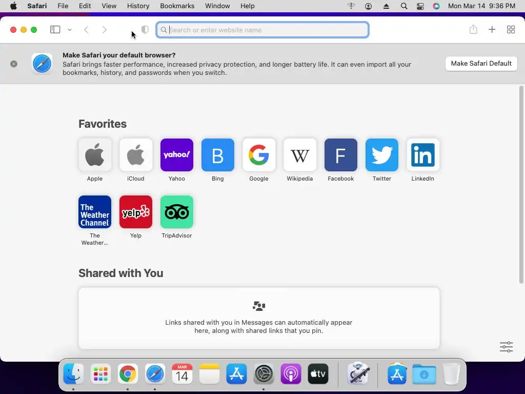Click the topmost menu bar status icon
525x394 pixels.
(351, 6)
